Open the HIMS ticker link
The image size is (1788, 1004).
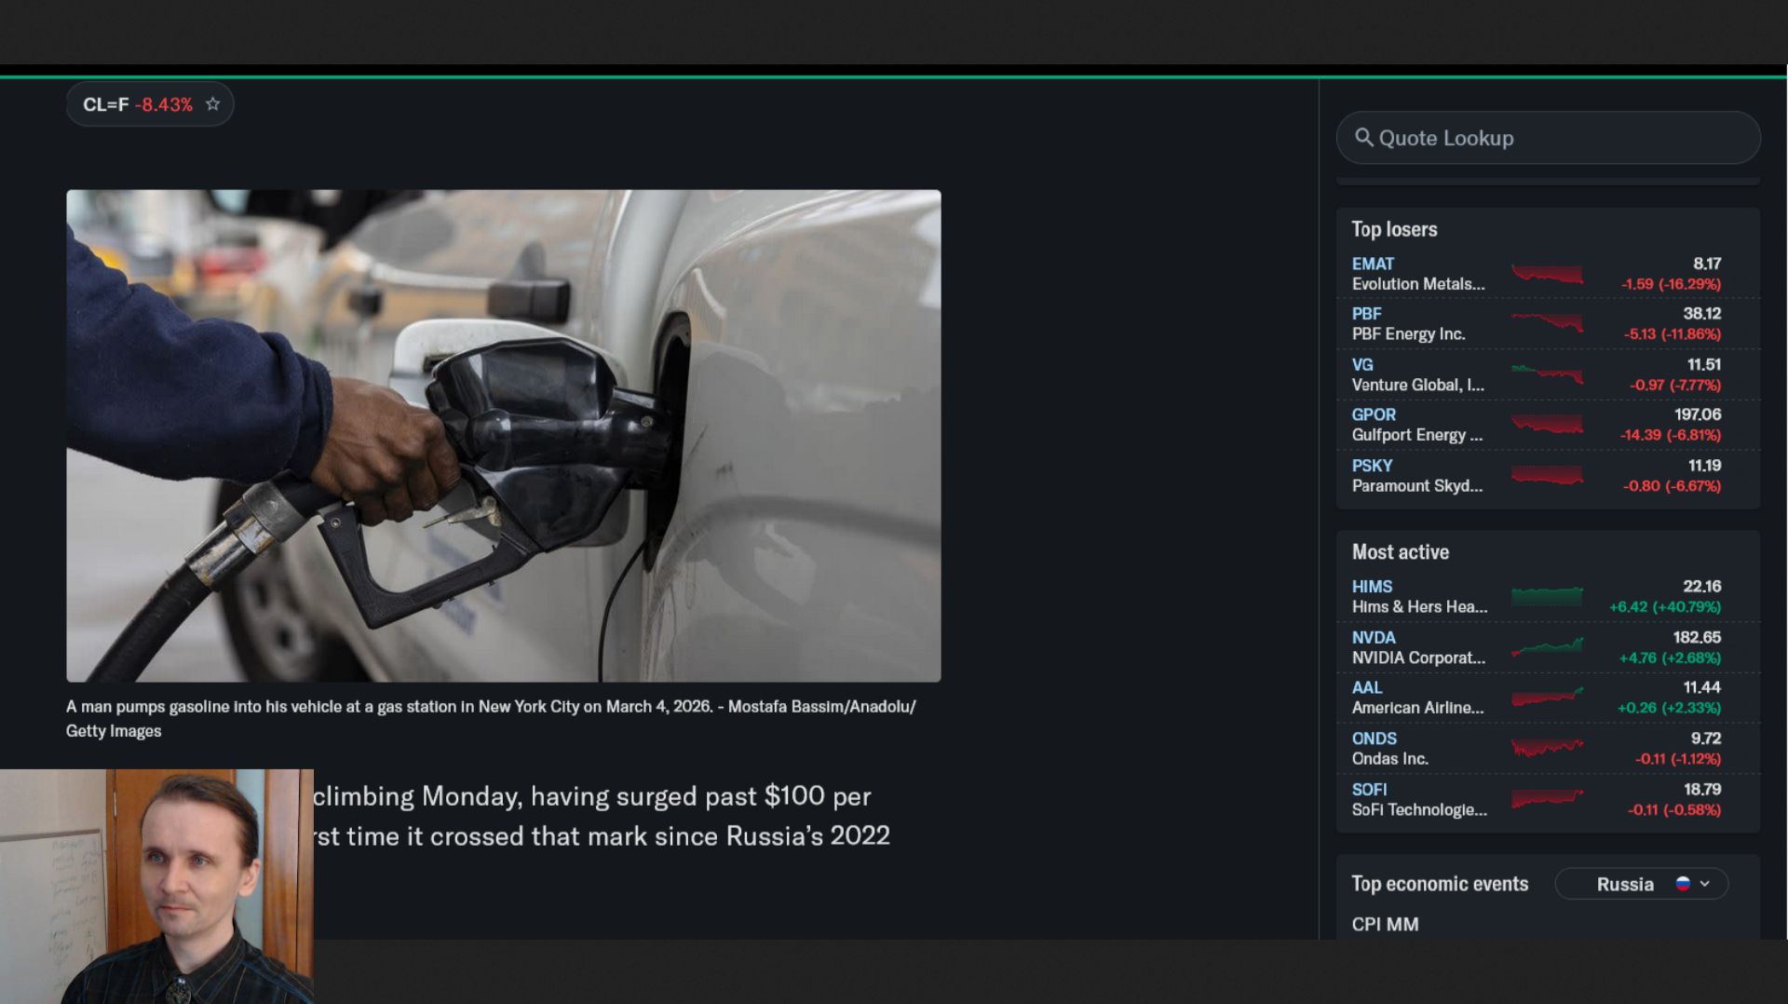pyautogui.click(x=1372, y=587)
